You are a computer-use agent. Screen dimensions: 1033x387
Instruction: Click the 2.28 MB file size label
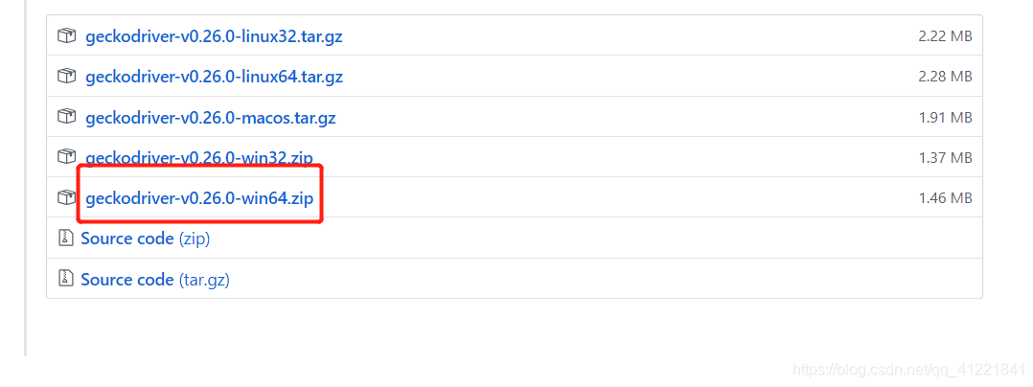click(x=946, y=77)
